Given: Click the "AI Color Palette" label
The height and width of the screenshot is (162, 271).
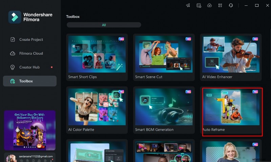Looking at the screenshot, I should 81,130.
